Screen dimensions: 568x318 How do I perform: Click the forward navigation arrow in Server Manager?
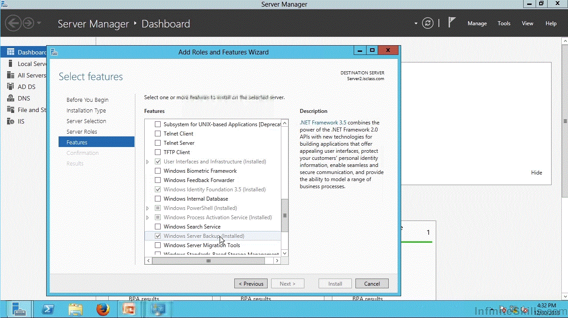28,23
